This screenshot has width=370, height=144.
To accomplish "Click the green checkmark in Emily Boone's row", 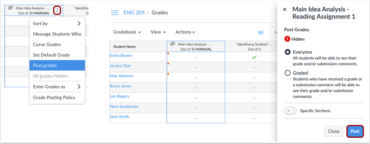I will point(254,57).
